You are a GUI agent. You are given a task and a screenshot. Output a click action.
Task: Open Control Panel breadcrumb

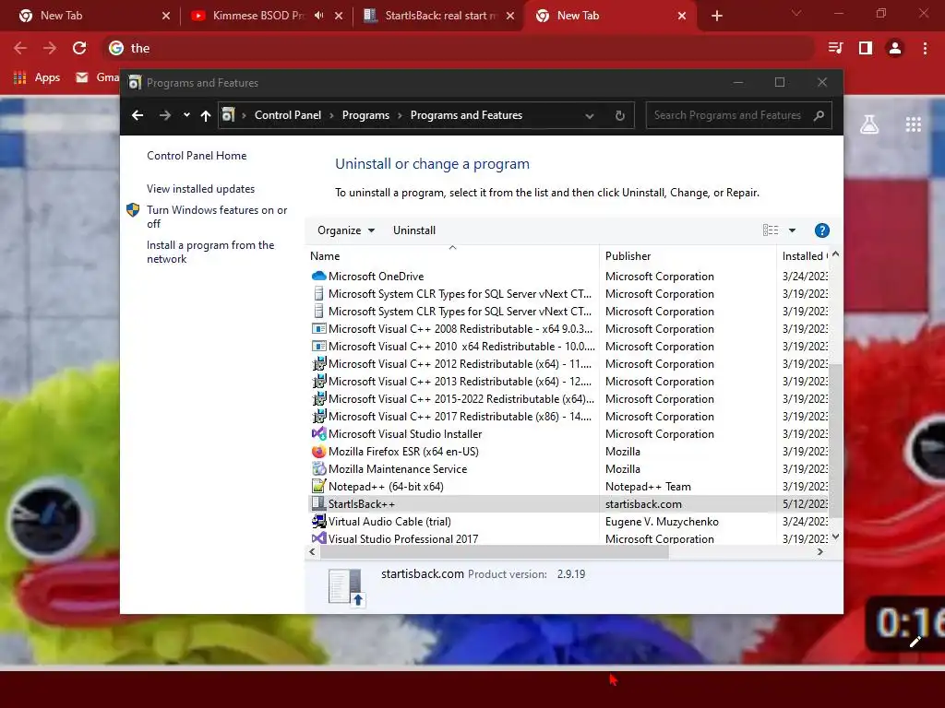288,115
